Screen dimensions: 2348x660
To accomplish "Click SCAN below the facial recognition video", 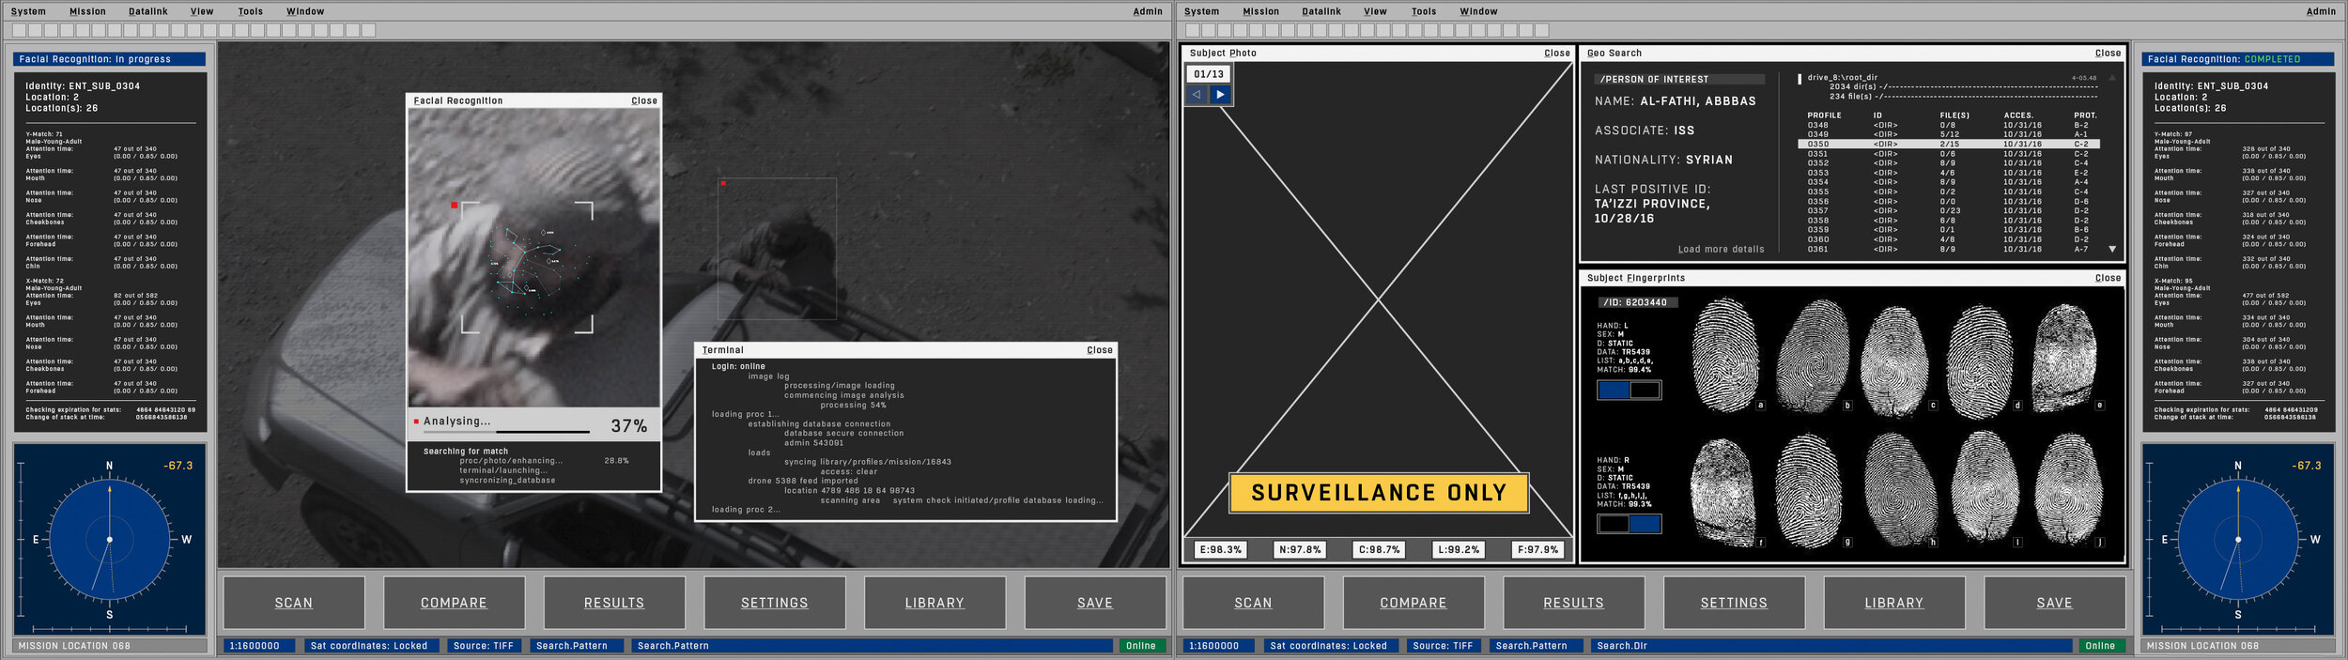I will pyautogui.click(x=294, y=603).
